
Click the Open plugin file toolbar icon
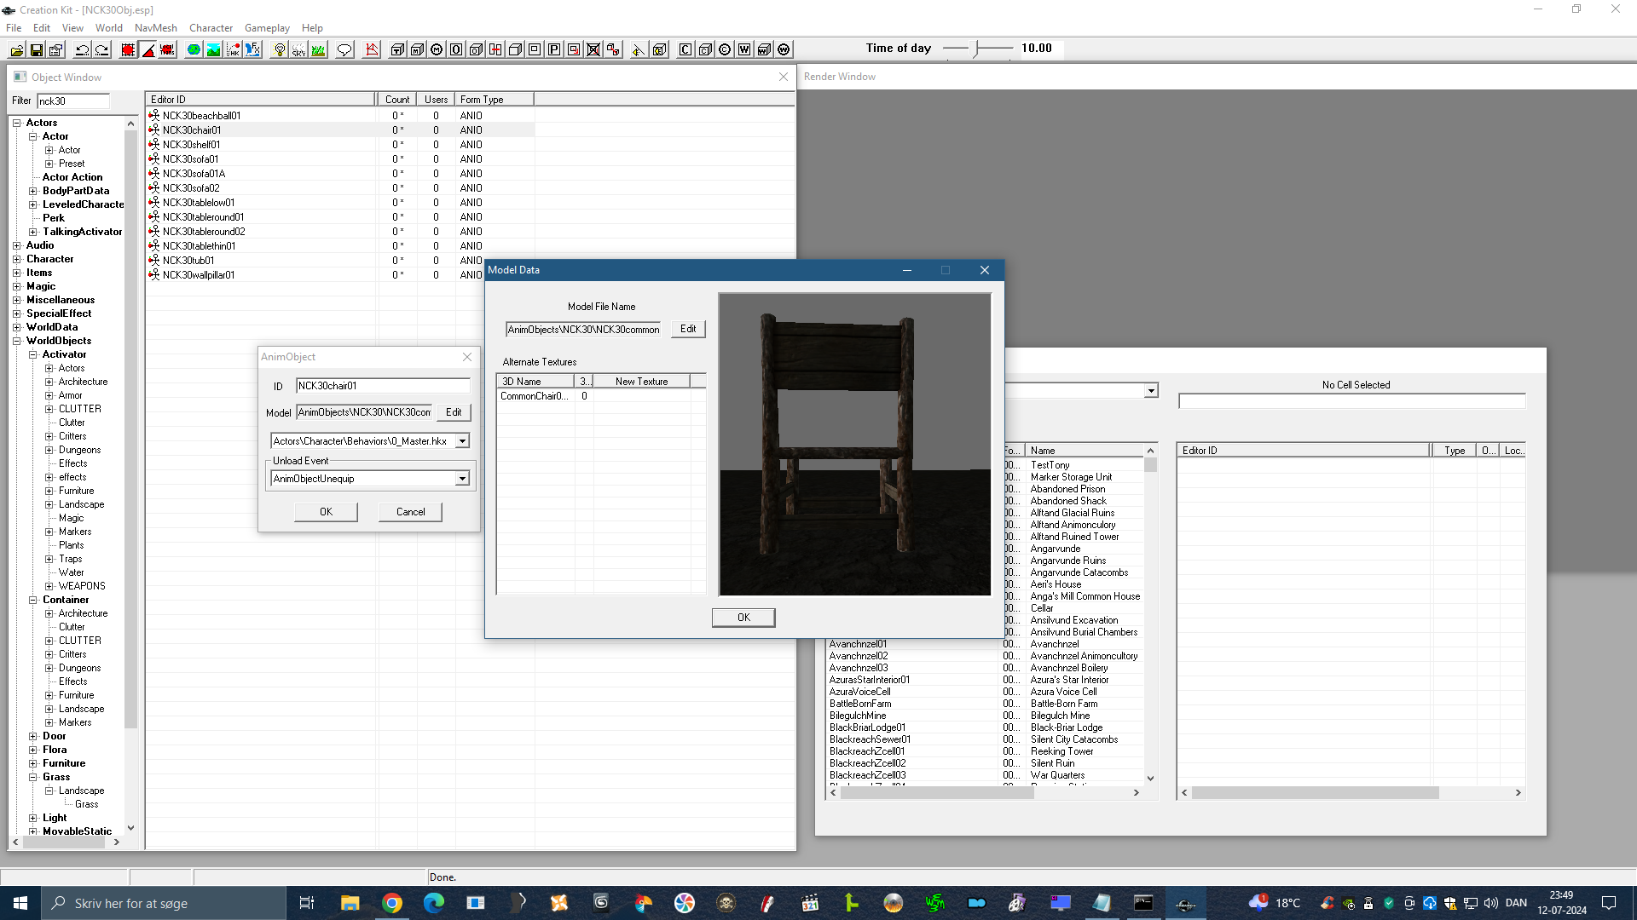16,49
